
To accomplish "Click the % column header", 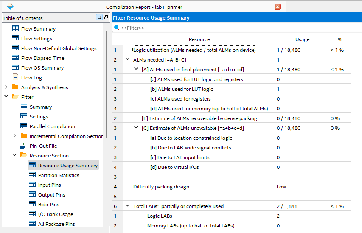I will pos(340,39).
